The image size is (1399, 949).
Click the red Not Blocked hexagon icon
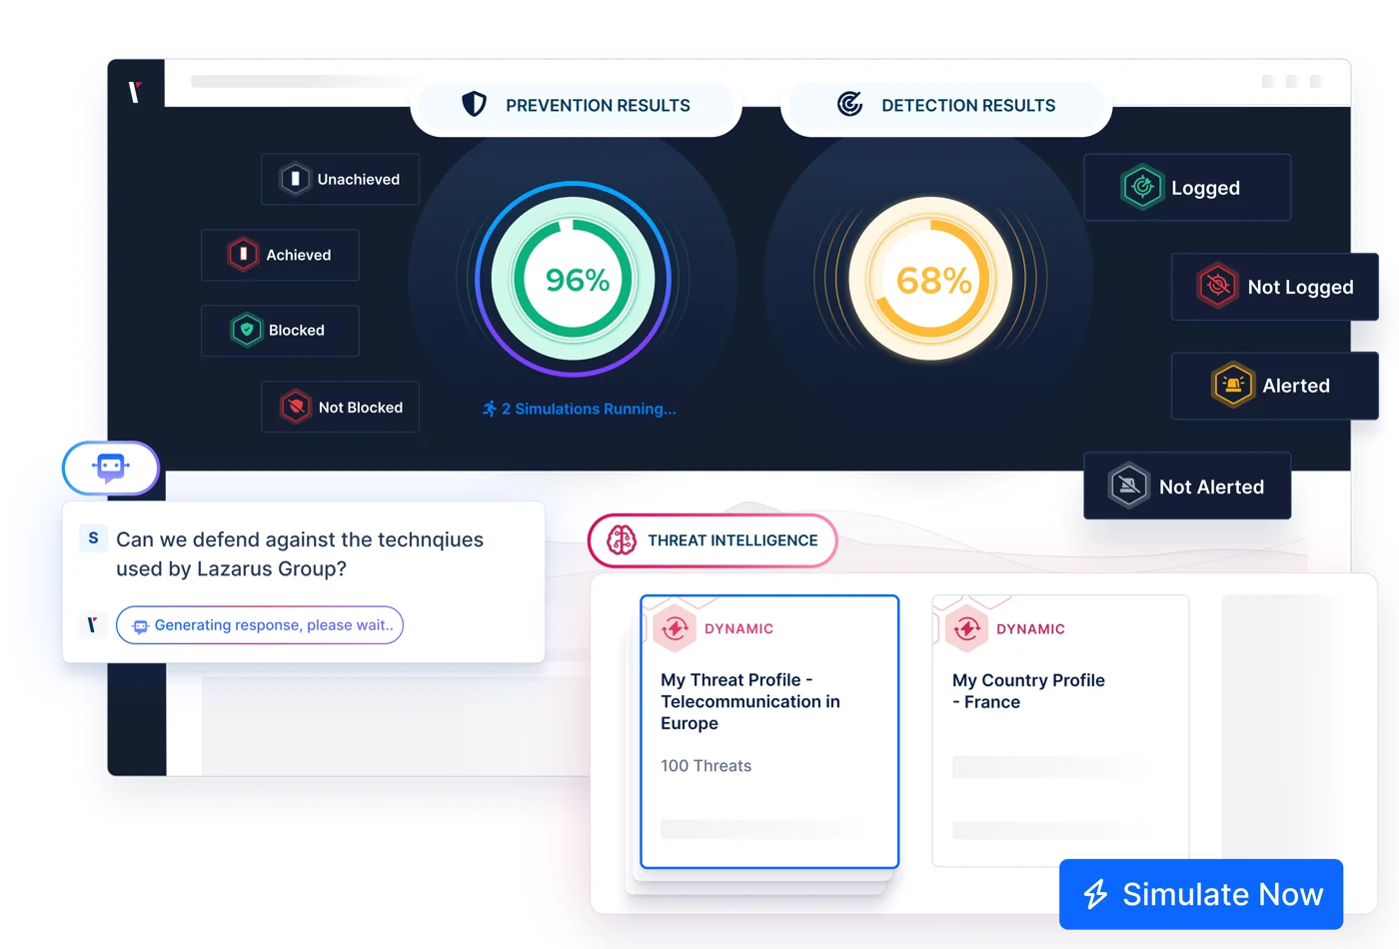click(x=295, y=407)
